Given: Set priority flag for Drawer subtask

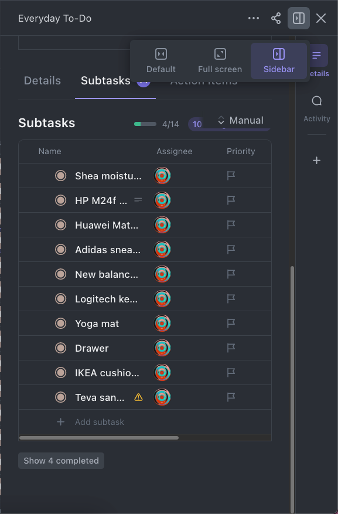Looking at the screenshot, I should pyautogui.click(x=231, y=348).
